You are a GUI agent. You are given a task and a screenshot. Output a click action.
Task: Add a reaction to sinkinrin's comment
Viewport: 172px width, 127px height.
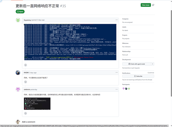click(26, 113)
